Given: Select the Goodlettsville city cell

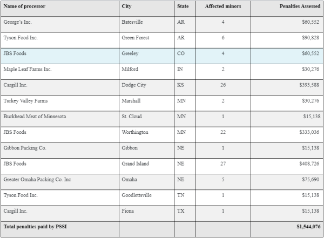Looking at the screenshot, I should (x=140, y=195).
